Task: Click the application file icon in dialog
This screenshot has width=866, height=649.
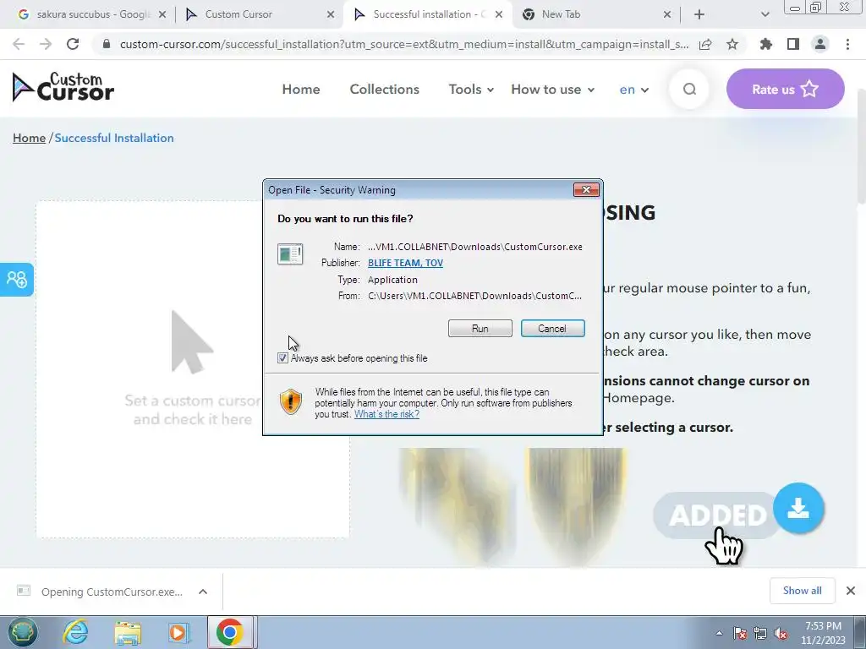Action: click(x=290, y=254)
